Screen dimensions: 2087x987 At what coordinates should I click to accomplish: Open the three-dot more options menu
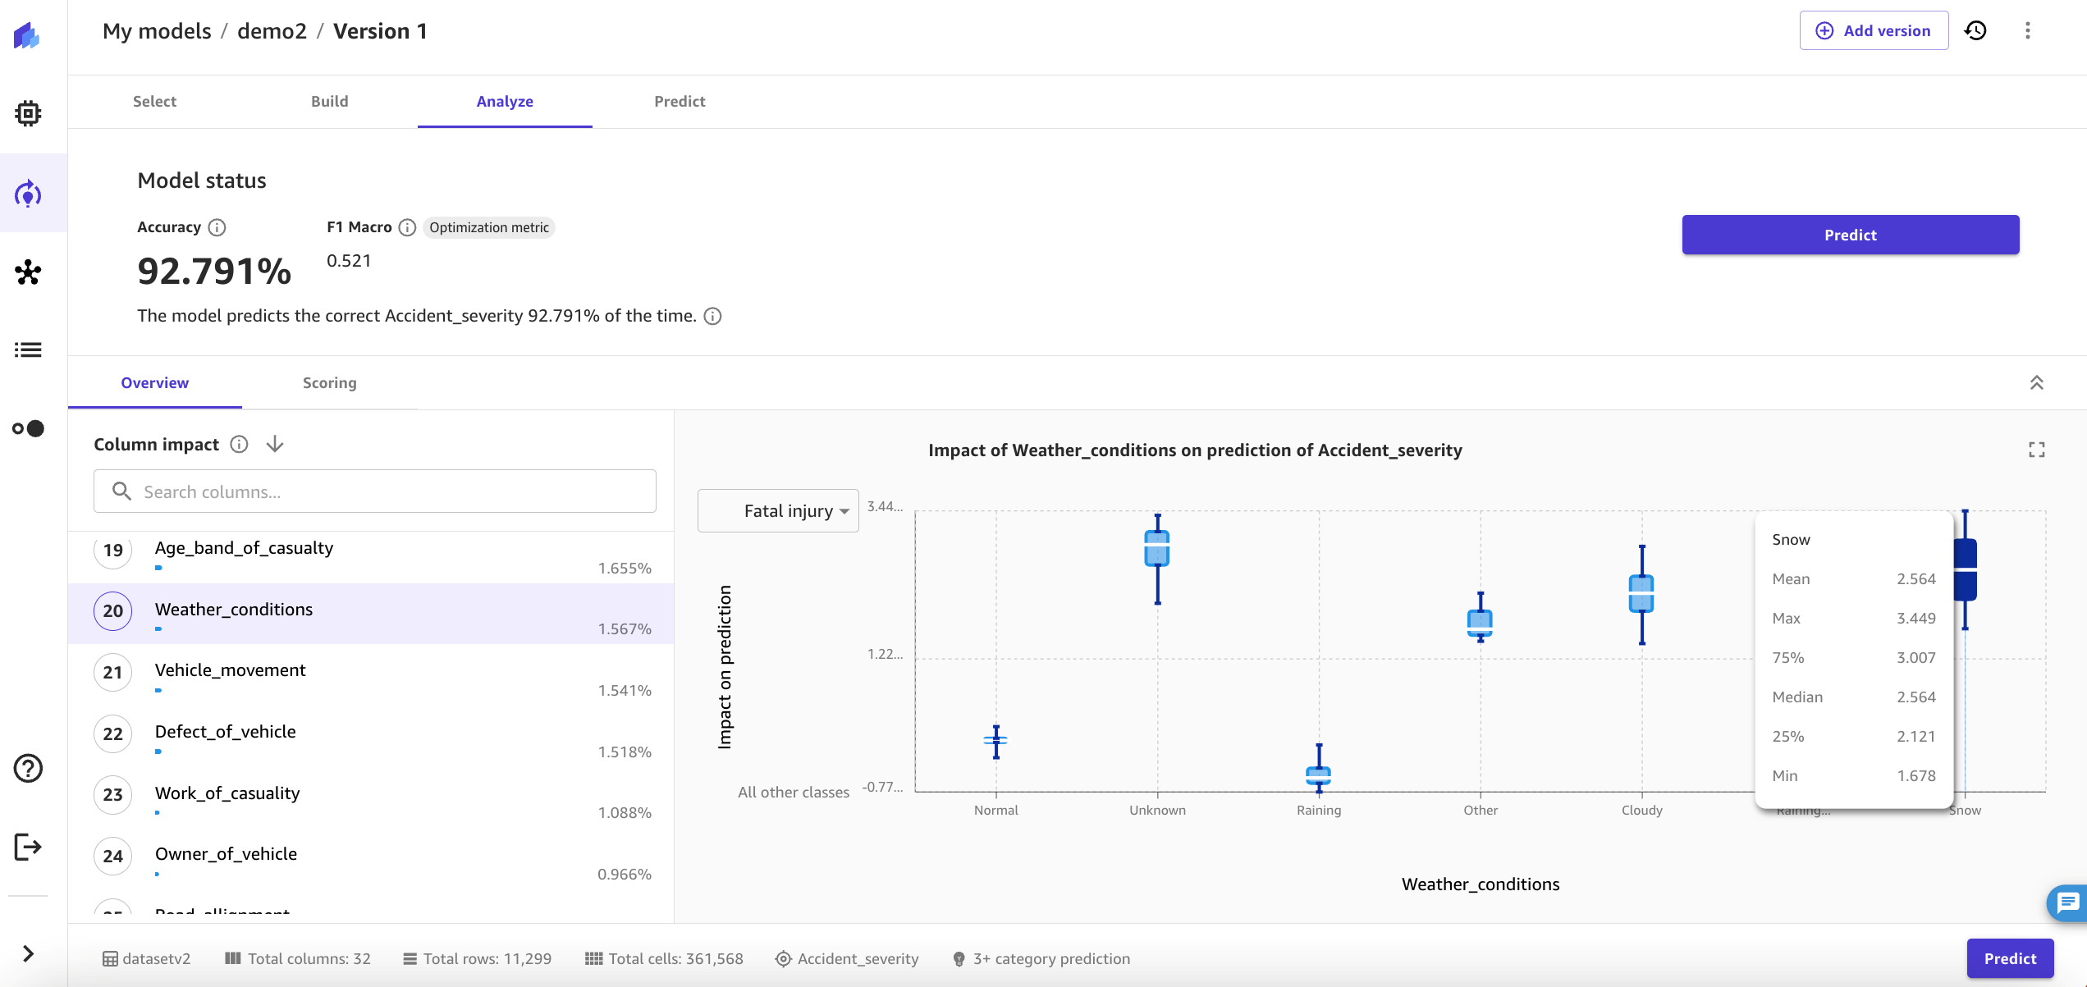2027,30
